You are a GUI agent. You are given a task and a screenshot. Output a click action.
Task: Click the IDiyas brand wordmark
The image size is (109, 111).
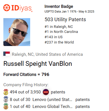tap(22, 8)
